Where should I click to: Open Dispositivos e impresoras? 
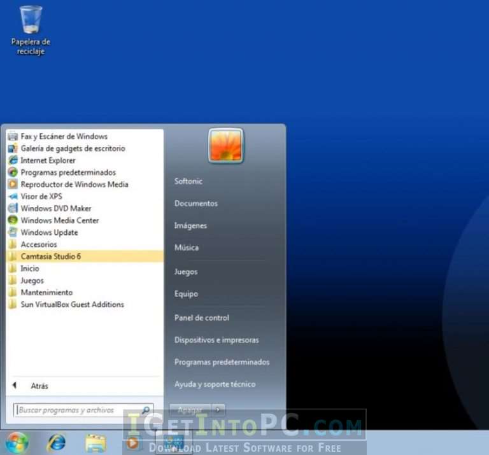point(216,340)
